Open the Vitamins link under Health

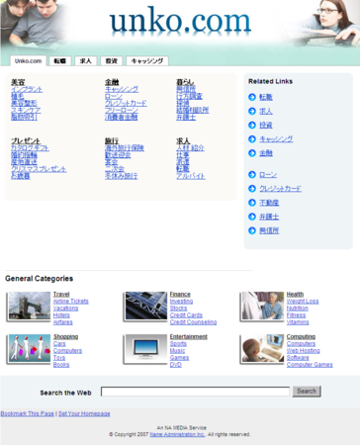coord(298,322)
